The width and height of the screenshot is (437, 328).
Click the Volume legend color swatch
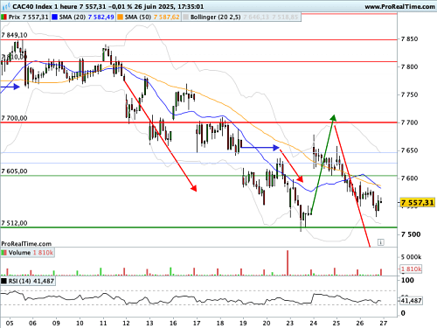[x=4, y=253]
